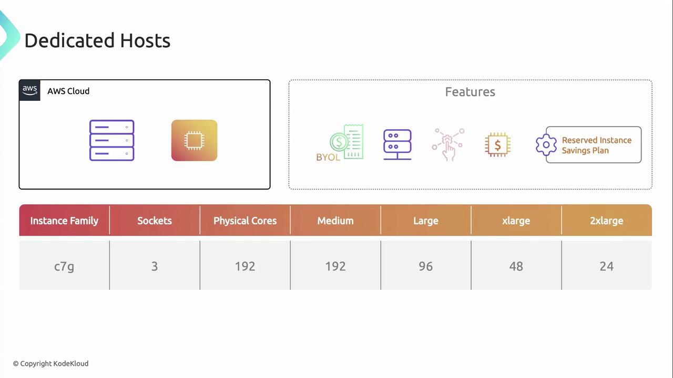The width and height of the screenshot is (673, 378).
Task: Click the purple gear icon
Action: (x=546, y=145)
